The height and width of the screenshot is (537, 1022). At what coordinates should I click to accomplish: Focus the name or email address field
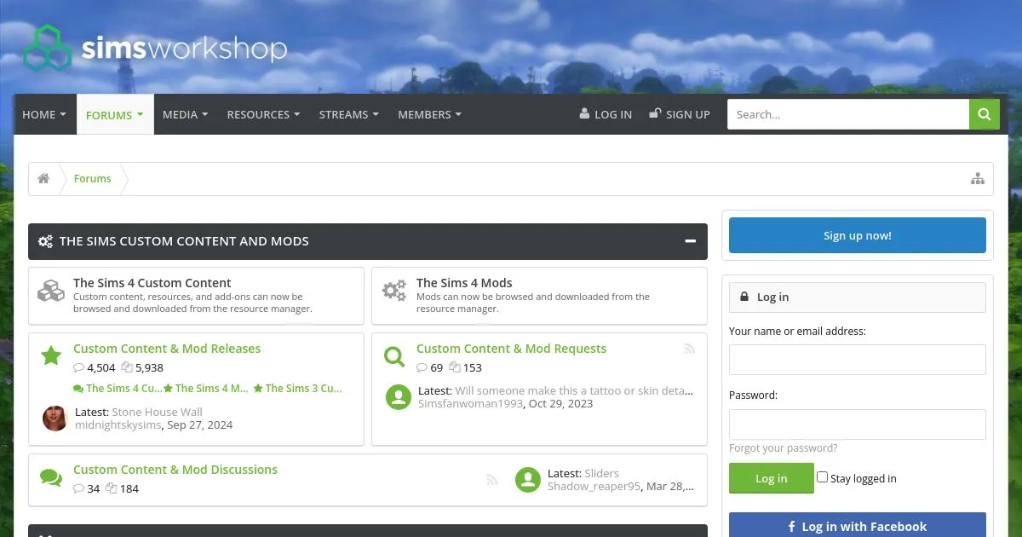pyautogui.click(x=858, y=360)
